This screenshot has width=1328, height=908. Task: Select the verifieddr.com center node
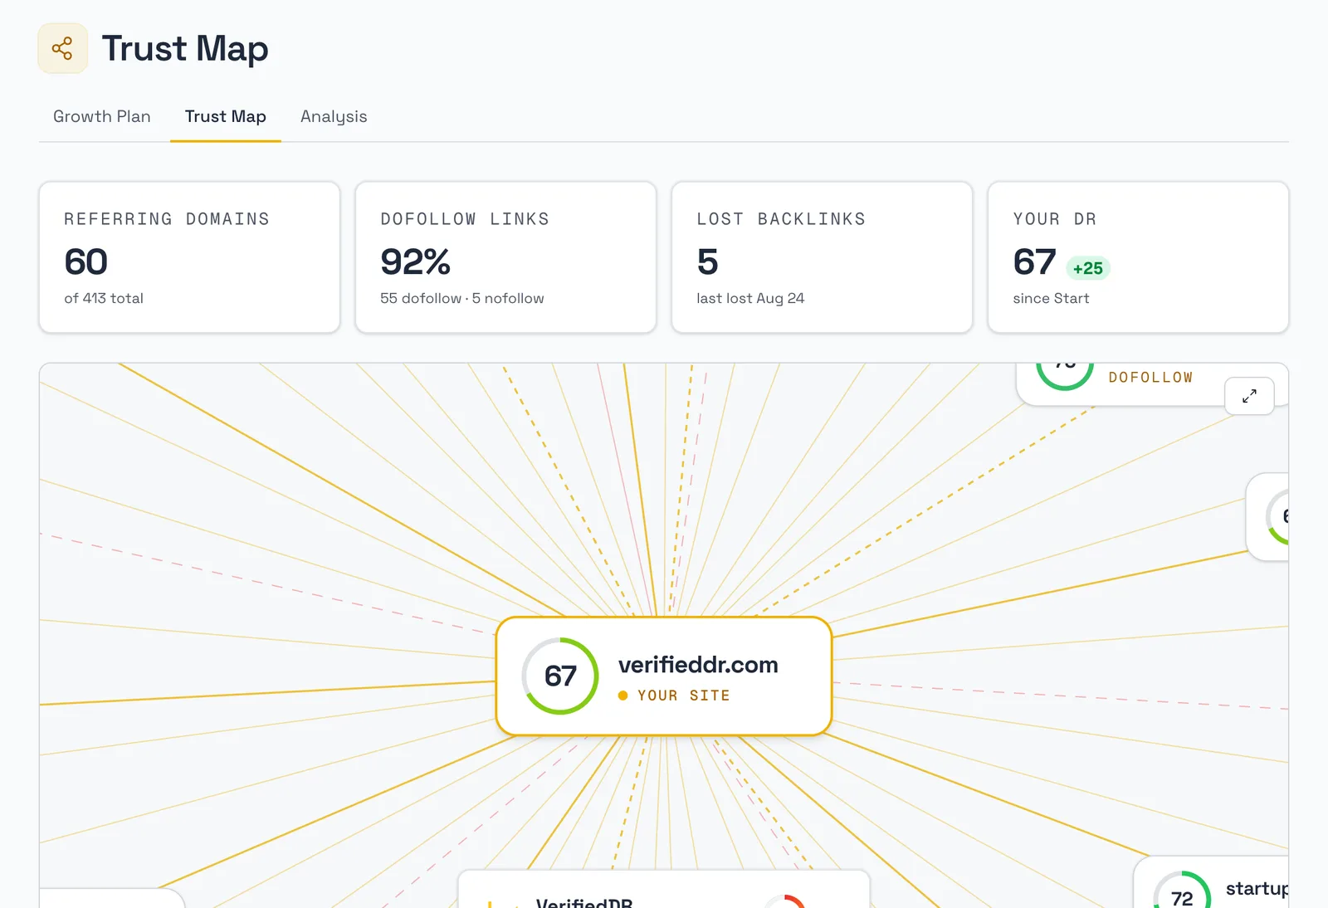click(x=664, y=676)
